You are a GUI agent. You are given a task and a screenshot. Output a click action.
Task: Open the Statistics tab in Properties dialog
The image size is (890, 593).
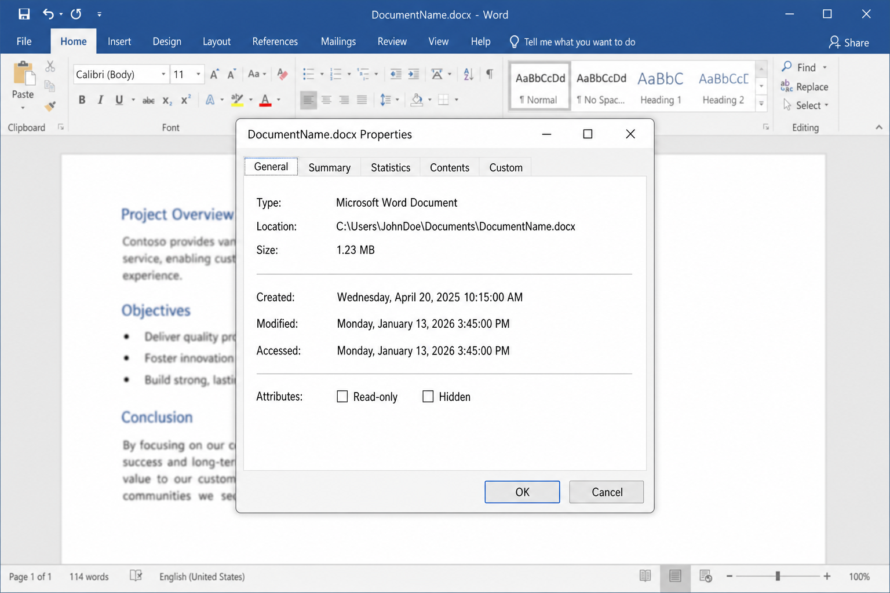pos(391,167)
